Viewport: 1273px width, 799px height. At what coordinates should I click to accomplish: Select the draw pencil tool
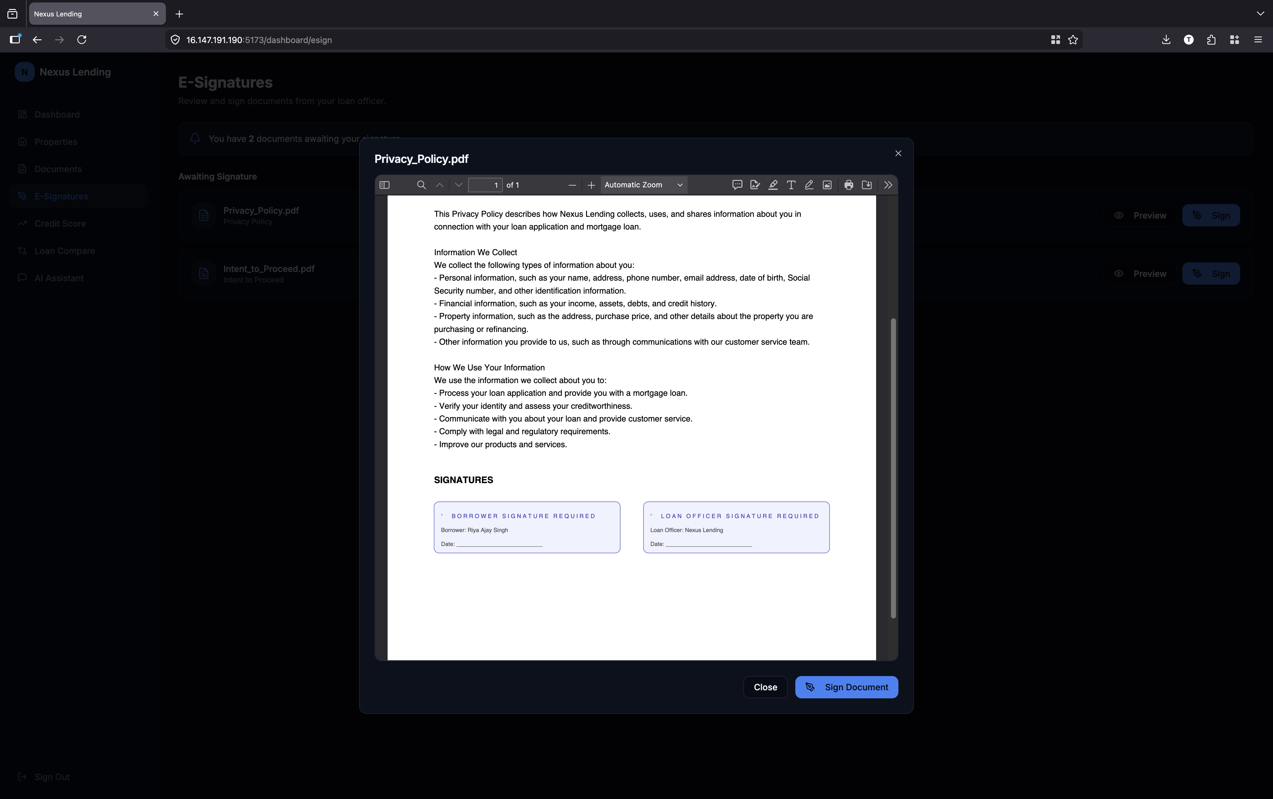click(809, 185)
